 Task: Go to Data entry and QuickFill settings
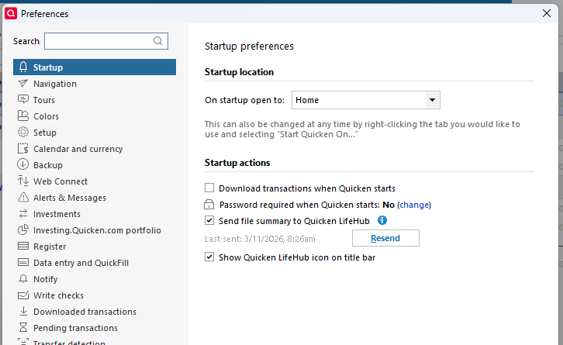(x=81, y=263)
